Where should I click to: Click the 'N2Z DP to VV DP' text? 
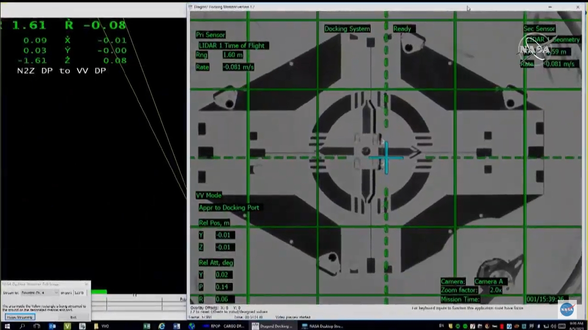point(62,70)
